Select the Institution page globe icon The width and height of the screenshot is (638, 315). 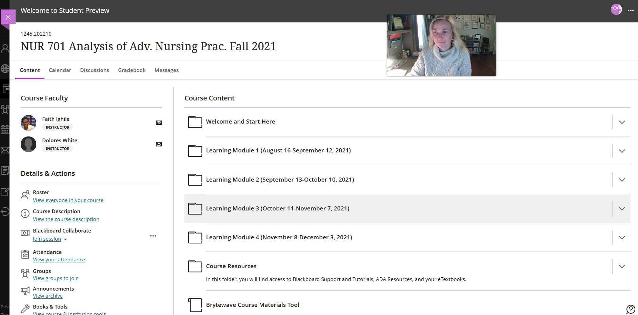coord(5,68)
